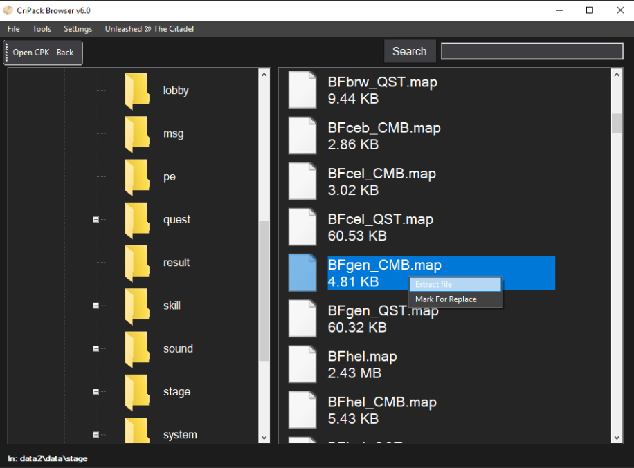
Task: Click the lobby folder icon
Action: 137,91
